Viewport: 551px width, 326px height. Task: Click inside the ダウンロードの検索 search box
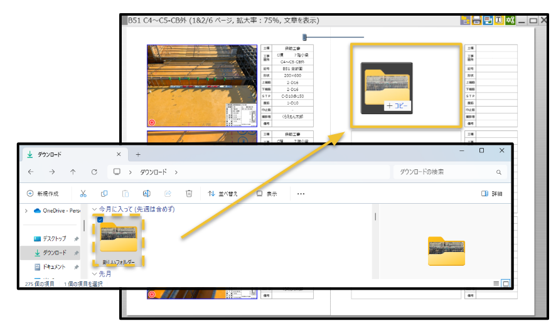[442, 172]
